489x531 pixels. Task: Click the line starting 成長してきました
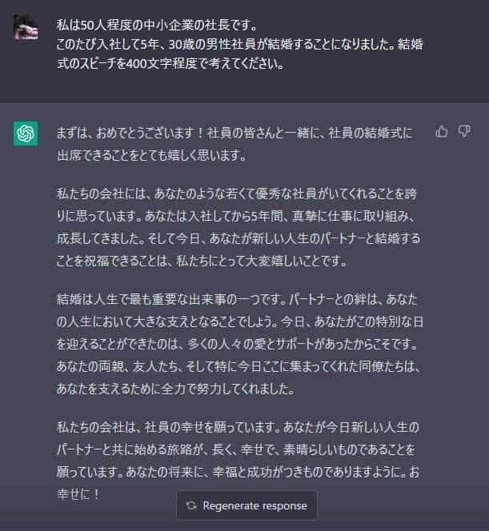click(x=238, y=238)
